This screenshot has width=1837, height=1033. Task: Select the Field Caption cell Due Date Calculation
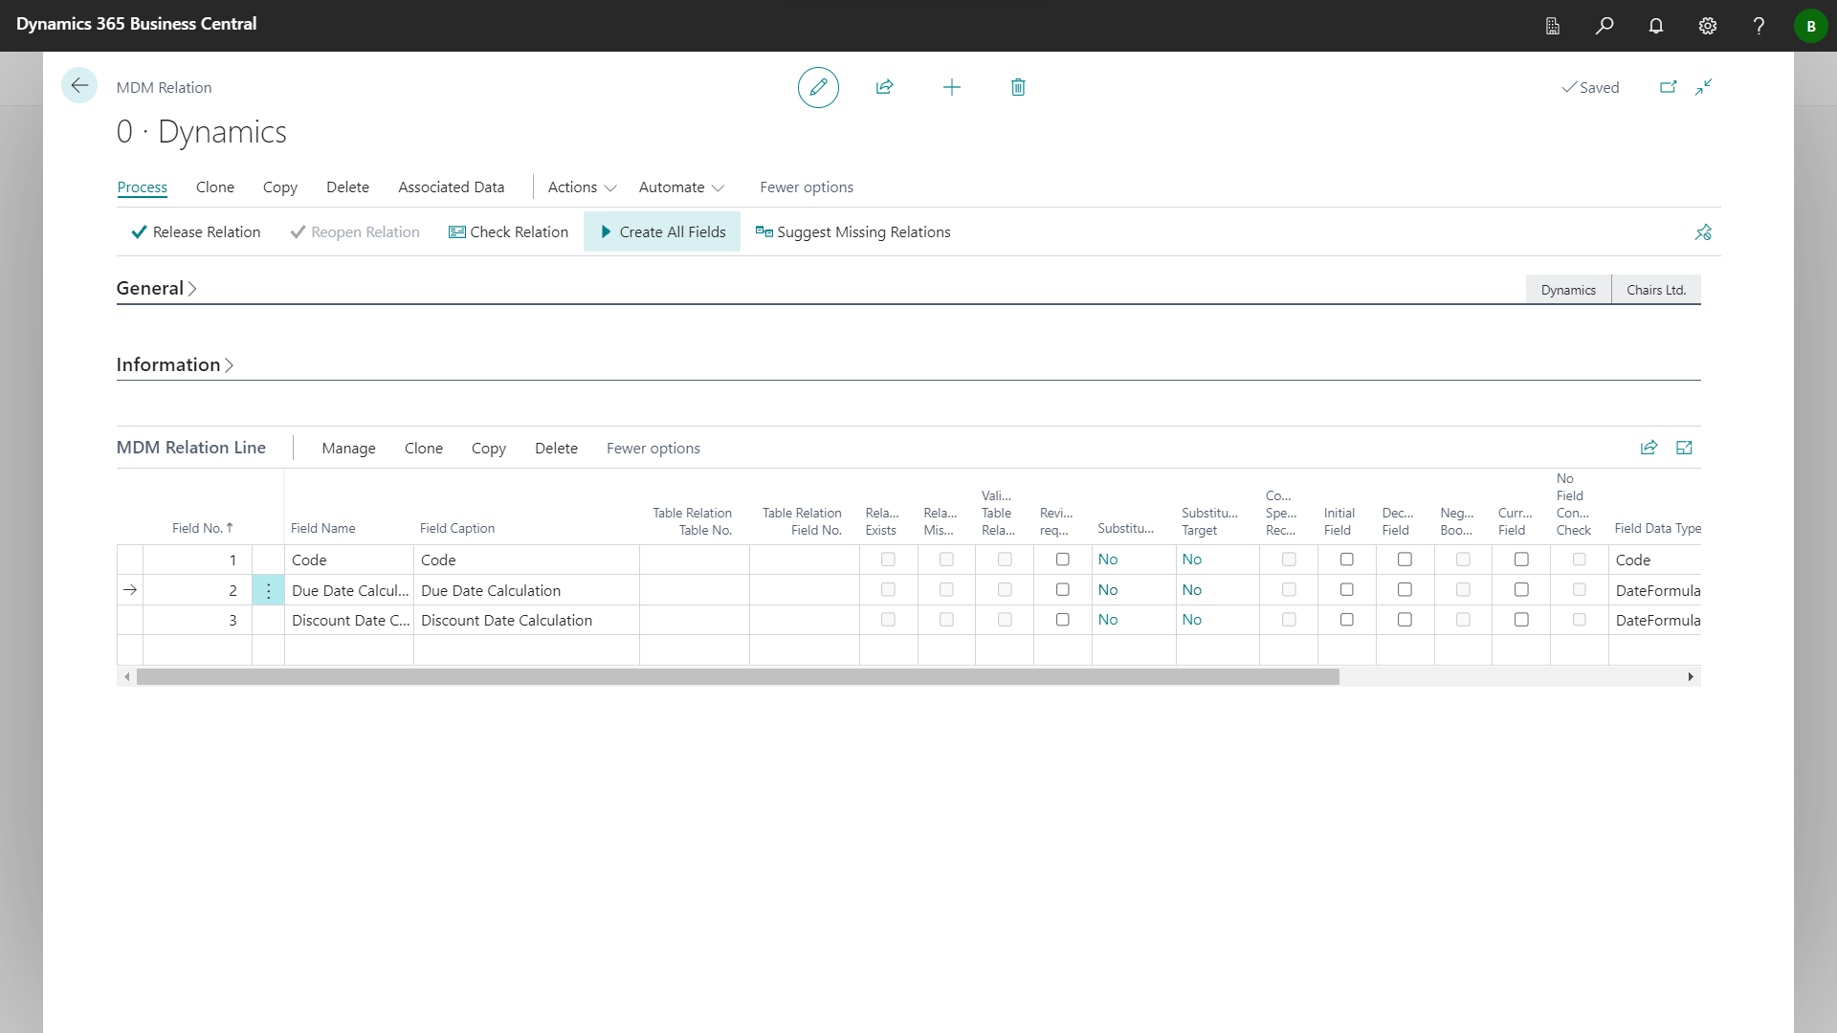526,590
